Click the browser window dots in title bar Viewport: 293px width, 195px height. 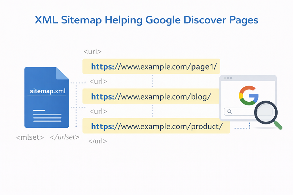tap(228, 78)
